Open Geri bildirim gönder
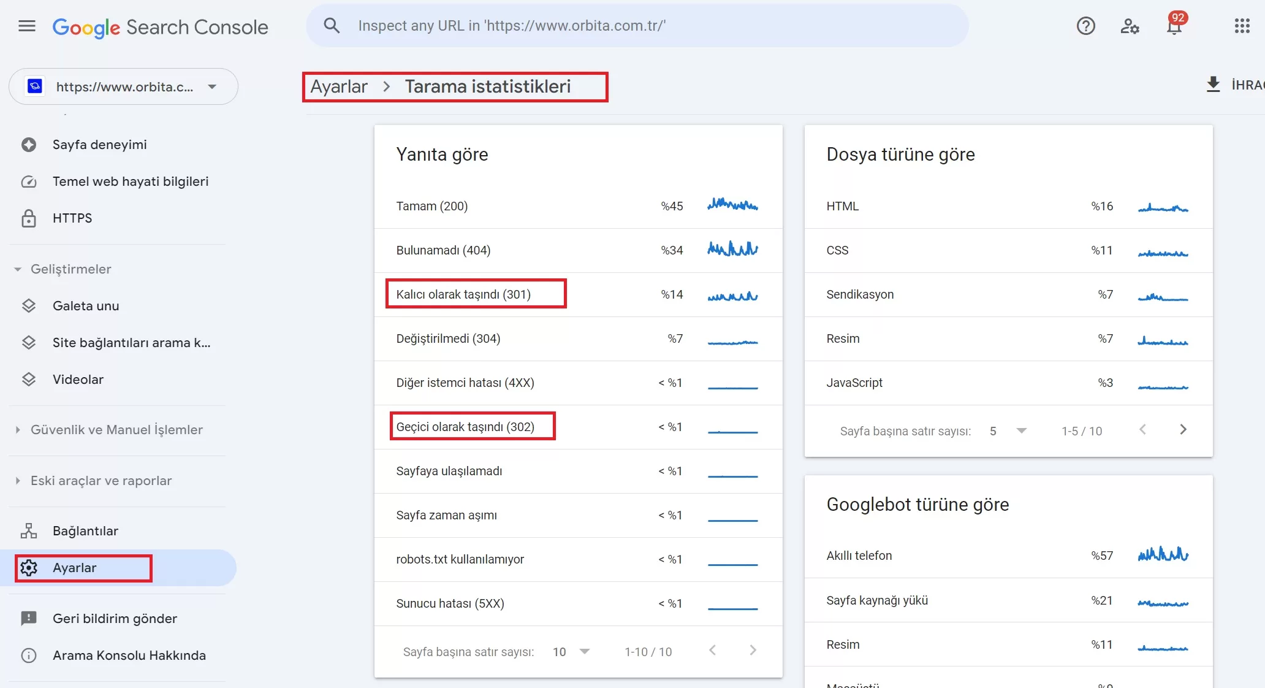This screenshot has width=1265, height=688. (x=118, y=618)
